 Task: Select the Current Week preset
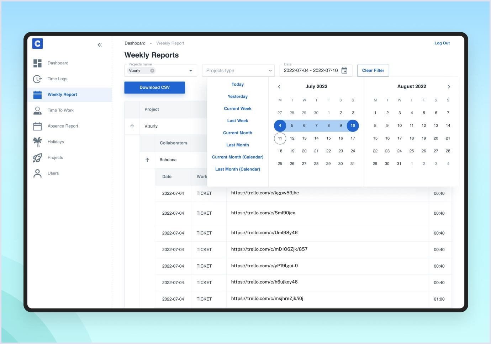(x=238, y=109)
